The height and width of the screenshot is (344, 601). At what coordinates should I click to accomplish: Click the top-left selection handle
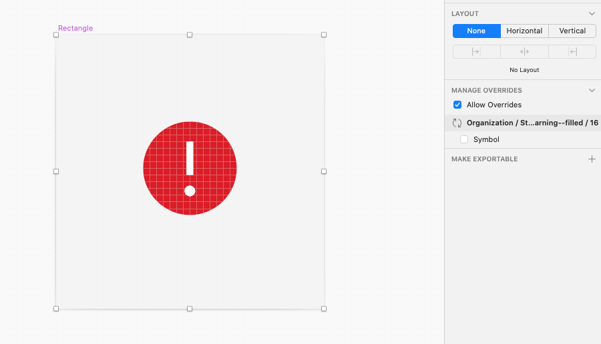[56, 35]
